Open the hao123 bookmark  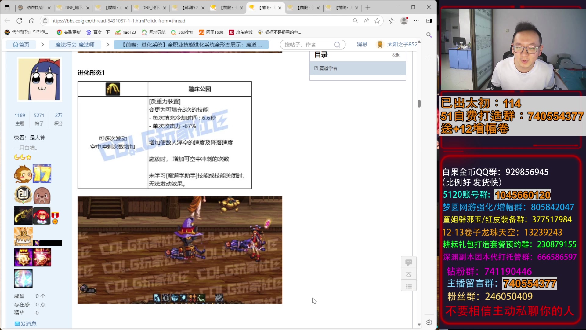tap(125, 32)
